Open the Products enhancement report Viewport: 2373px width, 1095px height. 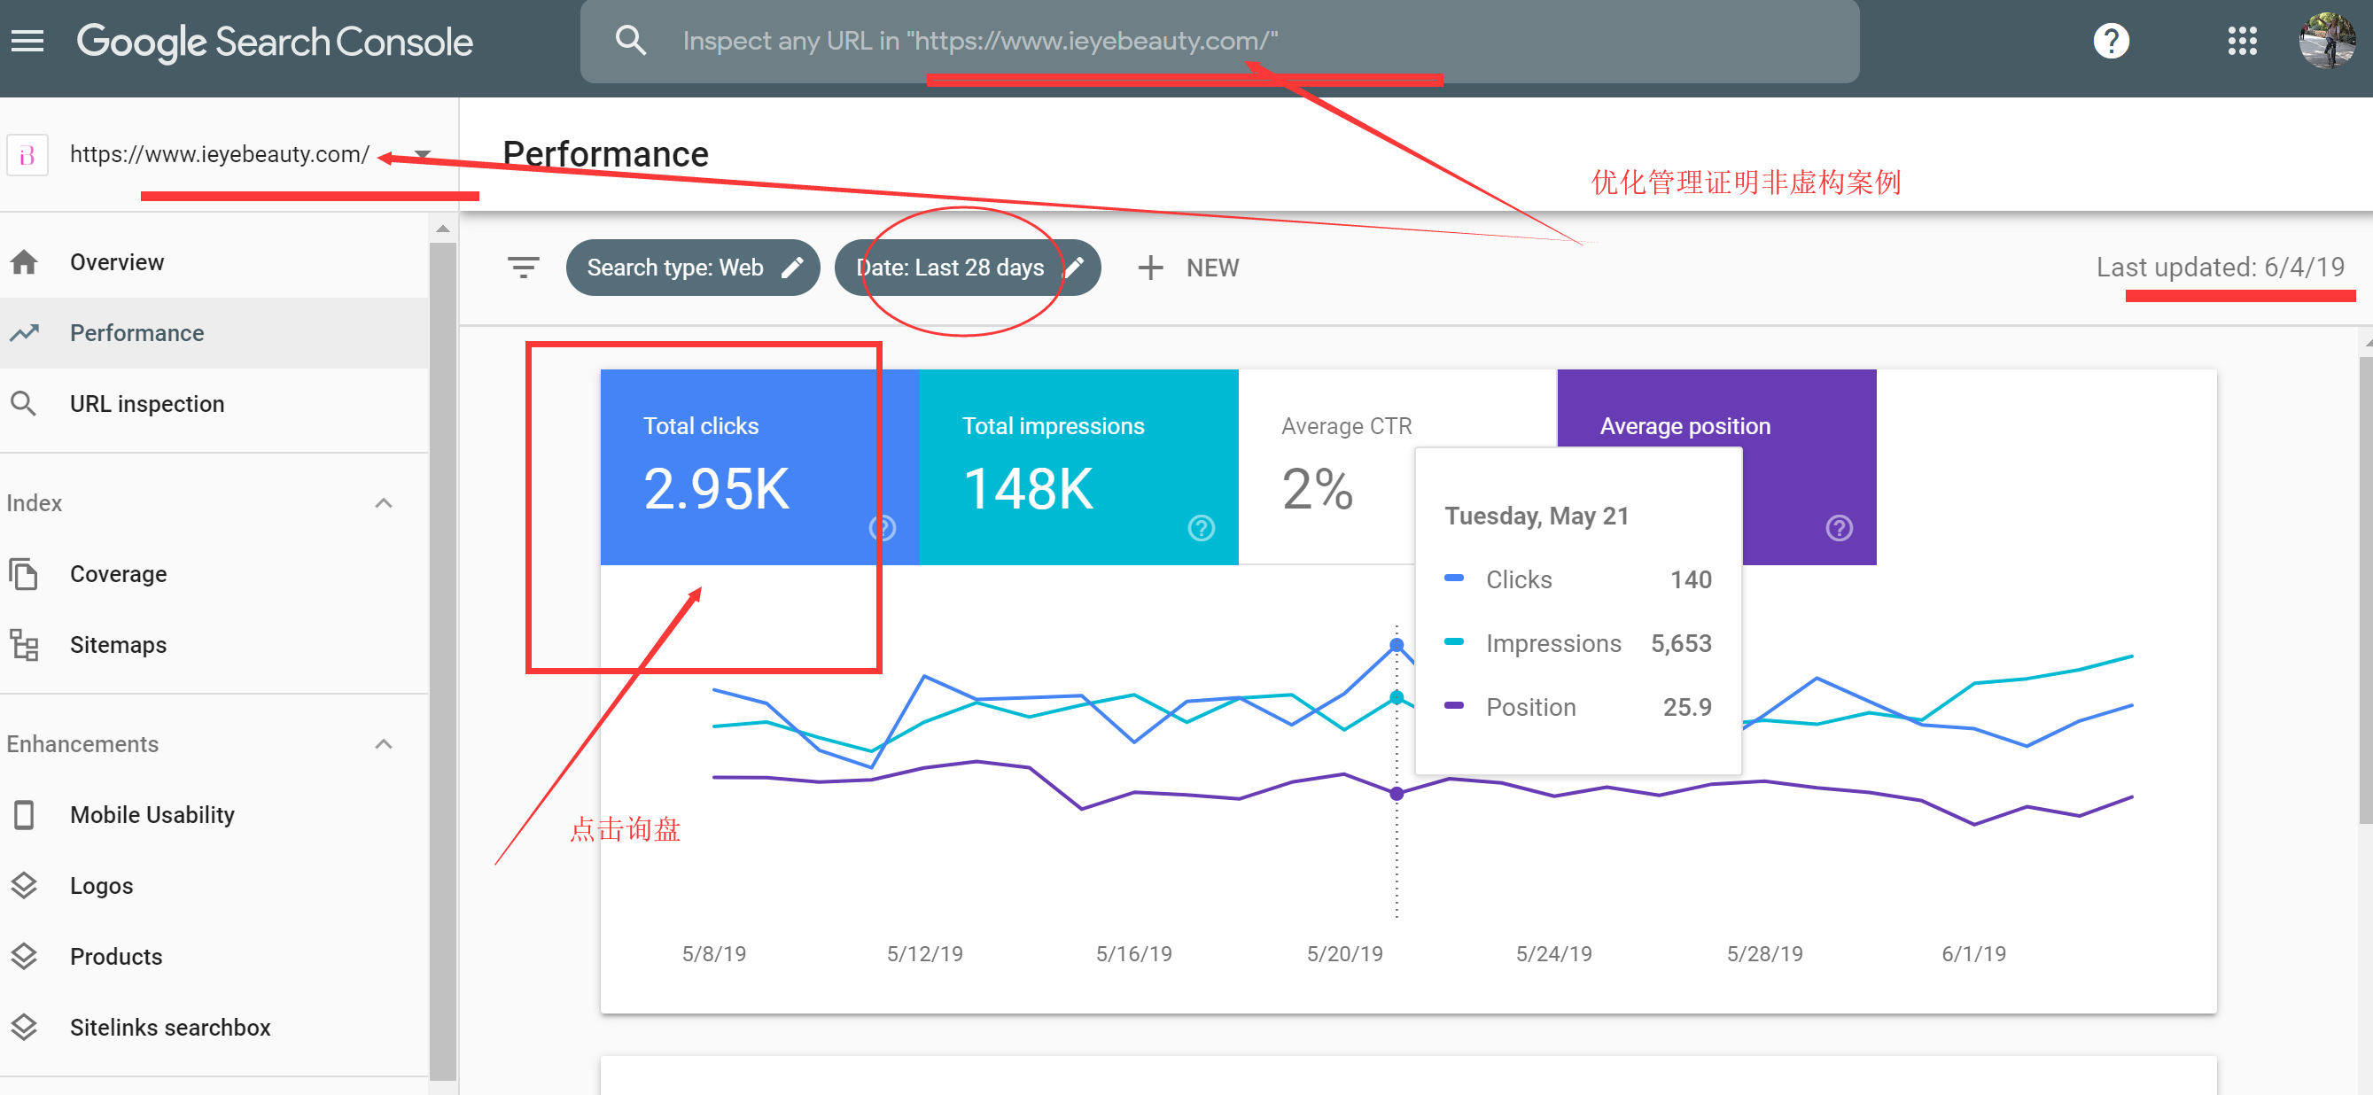coord(214,957)
